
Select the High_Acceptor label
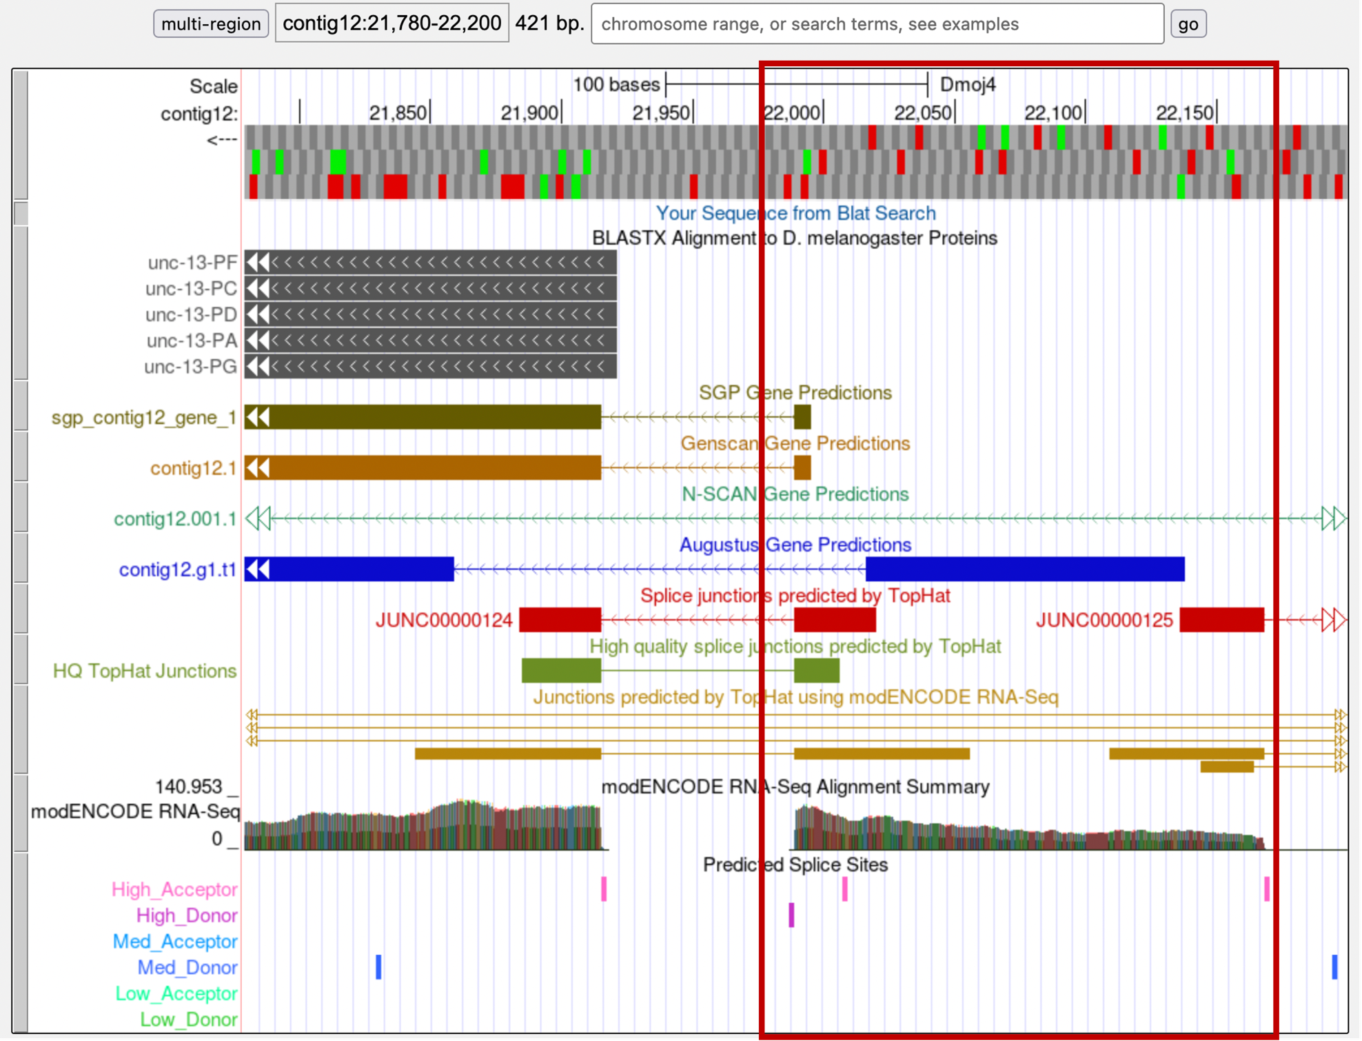(x=174, y=890)
